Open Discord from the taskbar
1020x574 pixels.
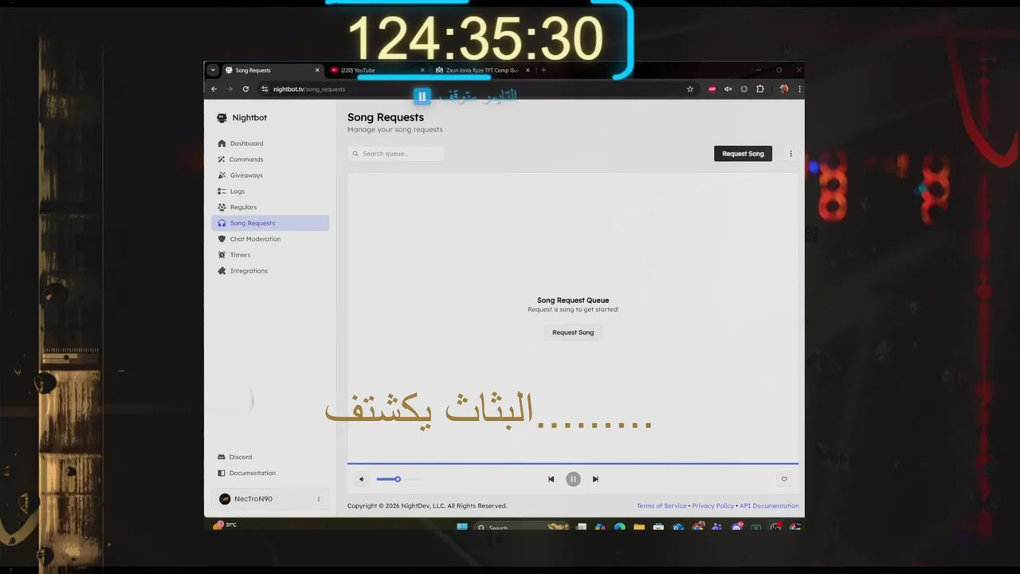736,527
